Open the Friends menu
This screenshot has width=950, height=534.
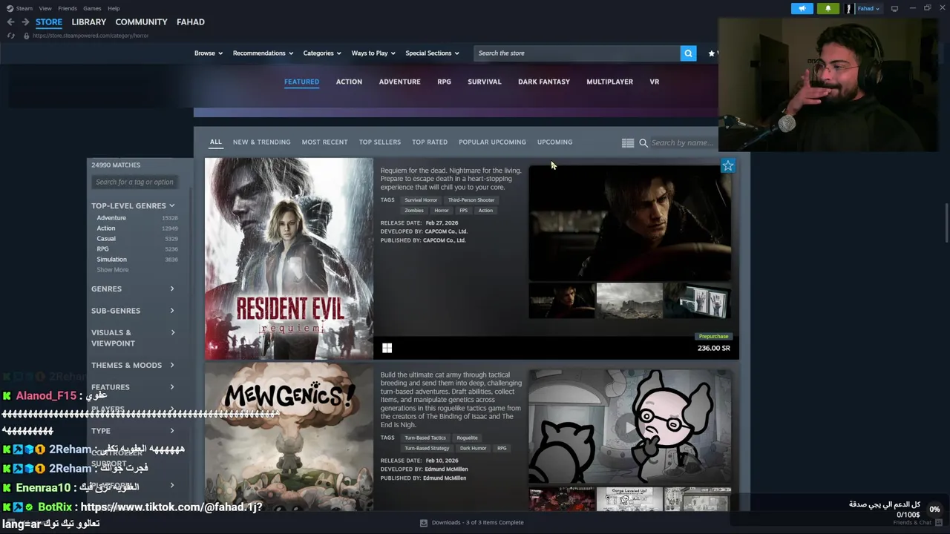coord(68,8)
